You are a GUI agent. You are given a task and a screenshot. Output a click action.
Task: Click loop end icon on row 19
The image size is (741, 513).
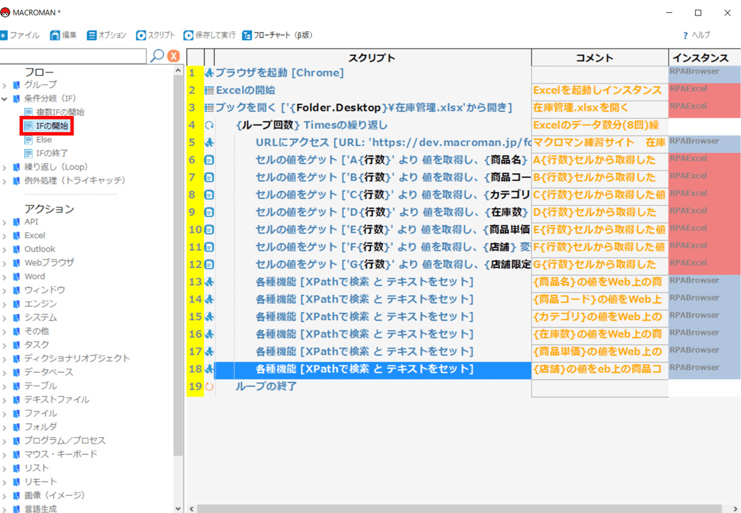(209, 387)
